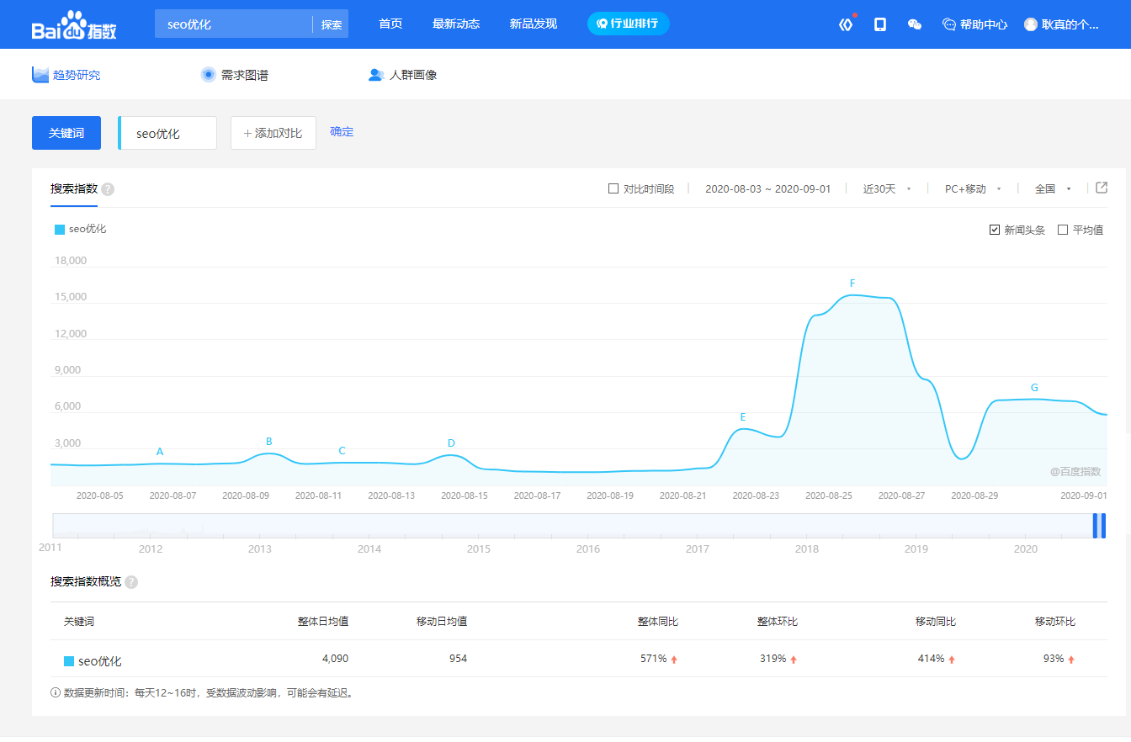
Task: Click the news marker F on chart
Action: tap(852, 284)
